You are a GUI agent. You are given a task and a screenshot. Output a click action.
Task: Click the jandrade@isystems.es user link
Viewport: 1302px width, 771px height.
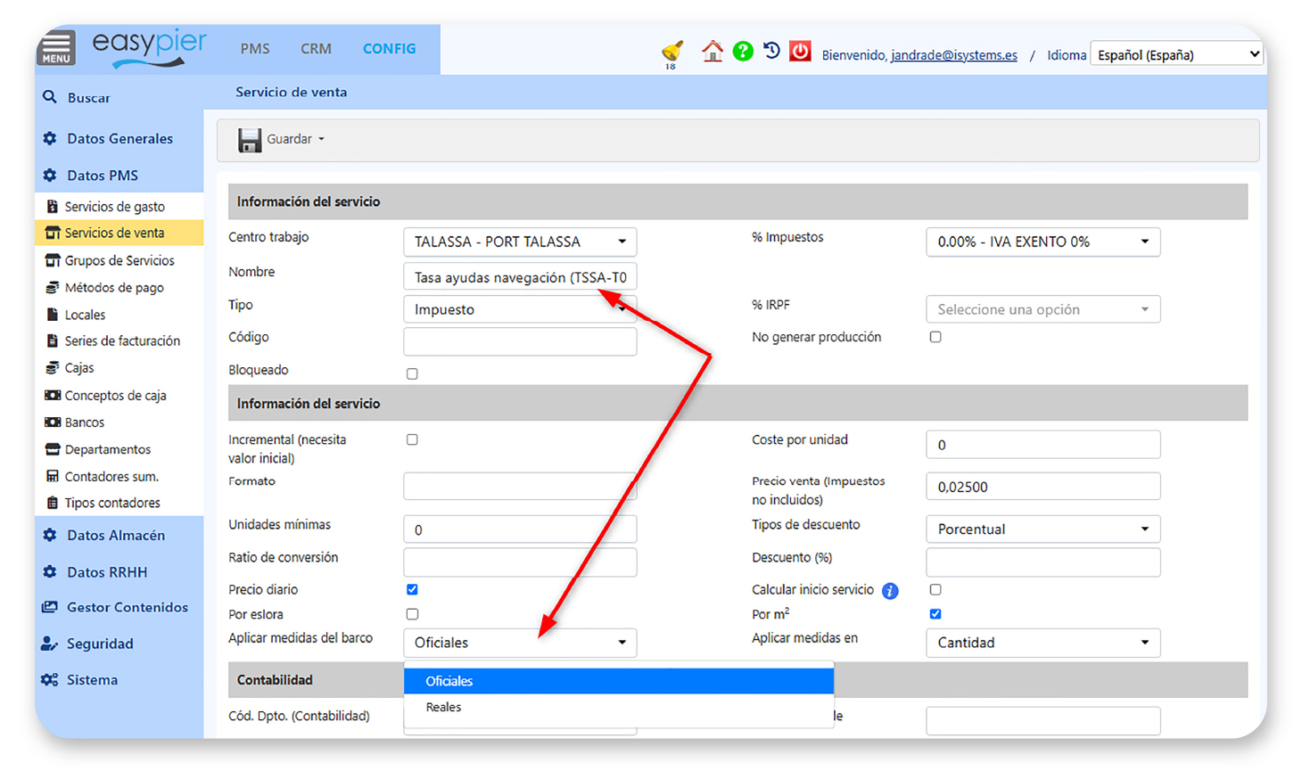pyautogui.click(x=954, y=55)
